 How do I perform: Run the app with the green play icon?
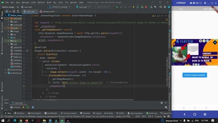tap(117, 7)
